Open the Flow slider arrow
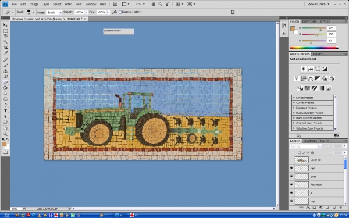This screenshot has height=218, width=349. (108, 12)
